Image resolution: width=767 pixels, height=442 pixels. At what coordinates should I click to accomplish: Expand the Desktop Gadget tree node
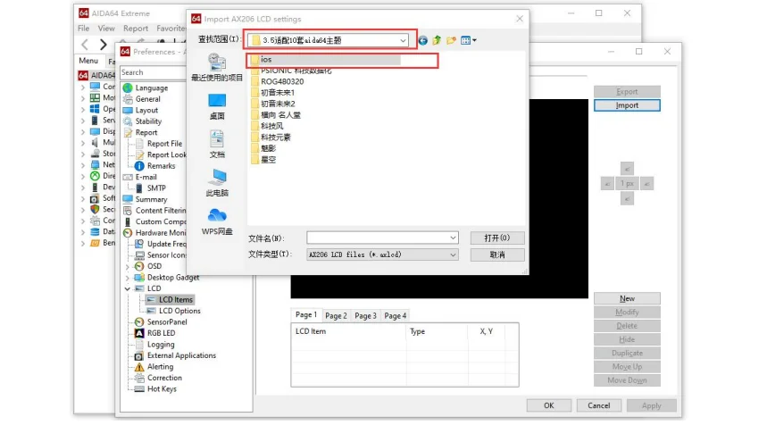click(128, 277)
